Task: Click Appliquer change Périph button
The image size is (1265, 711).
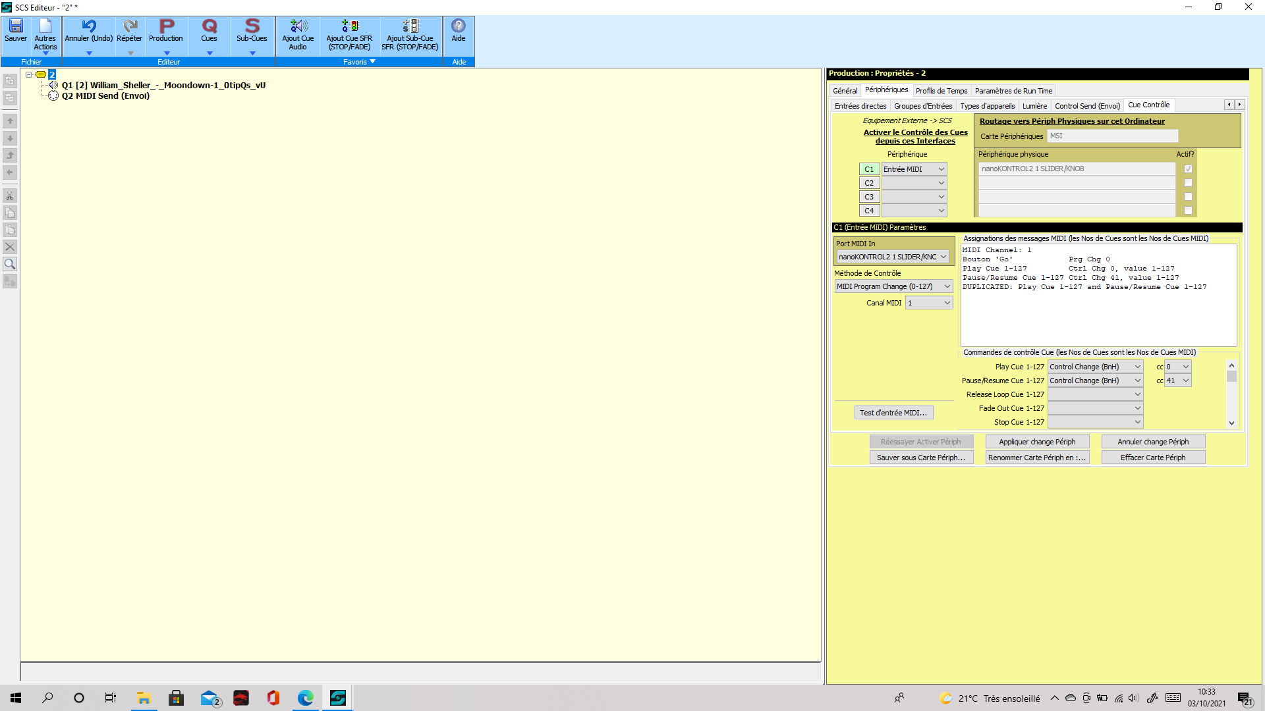Action: click(x=1036, y=442)
